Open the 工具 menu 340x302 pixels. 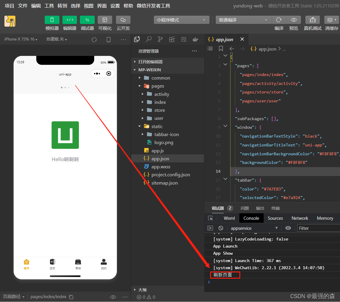[x=49, y=6]
